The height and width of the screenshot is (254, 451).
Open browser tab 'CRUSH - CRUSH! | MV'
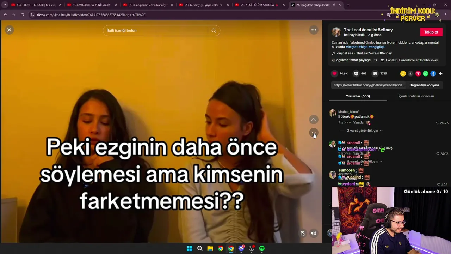[x=36, y=5]
